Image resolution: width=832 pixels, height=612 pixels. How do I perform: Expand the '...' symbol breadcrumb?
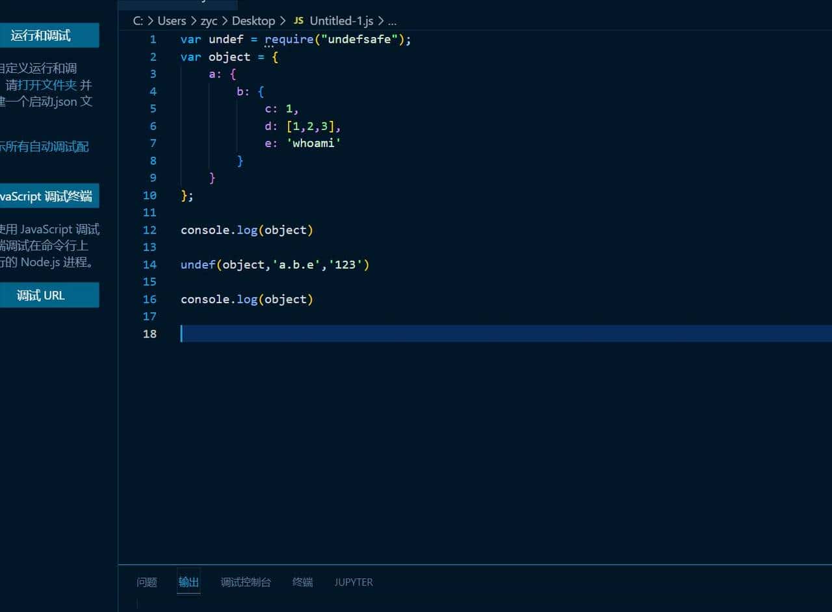(x=392, y=20)
